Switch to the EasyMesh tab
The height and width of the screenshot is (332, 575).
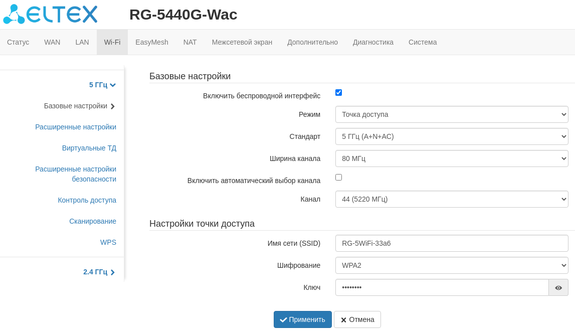point(151,42)
